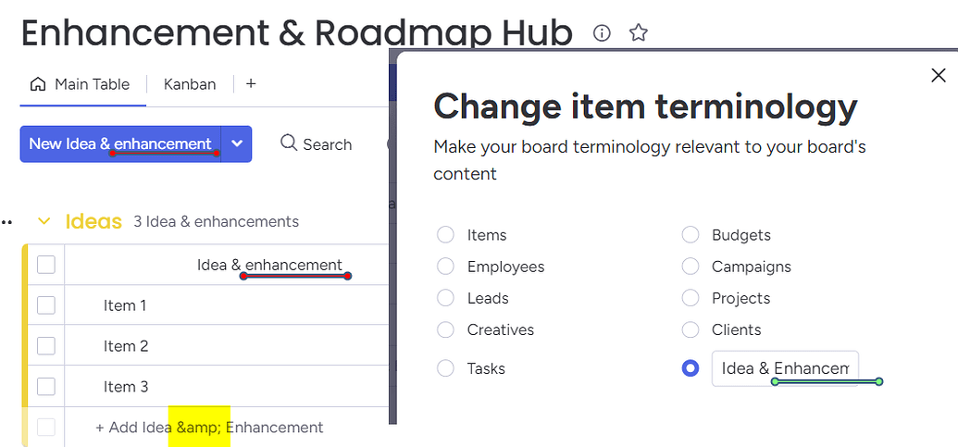
Task: Click the board info icon
Action: click(602, 33)
